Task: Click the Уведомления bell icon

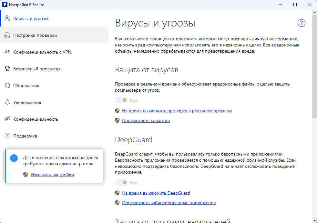Action: coord(7,102)
